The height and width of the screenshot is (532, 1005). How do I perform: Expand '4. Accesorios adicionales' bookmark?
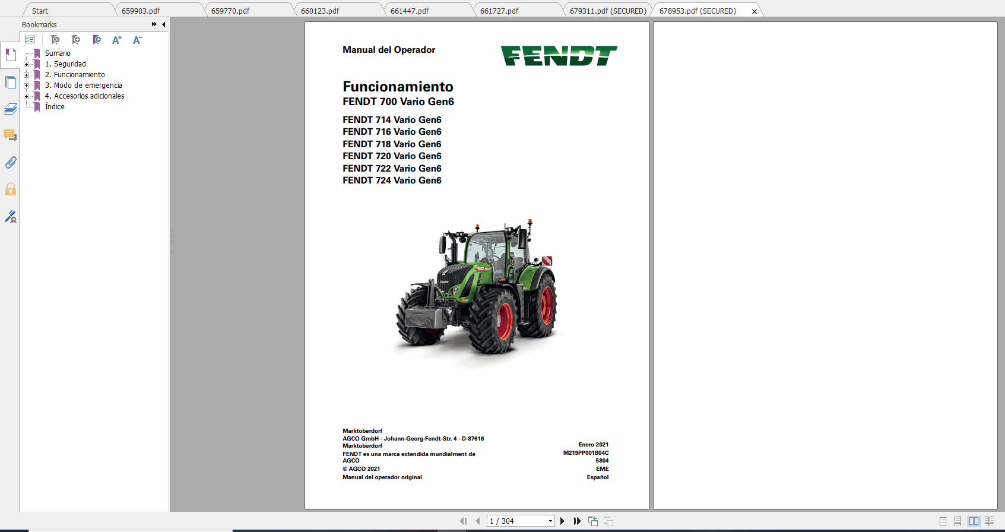(x=26, y=96)
